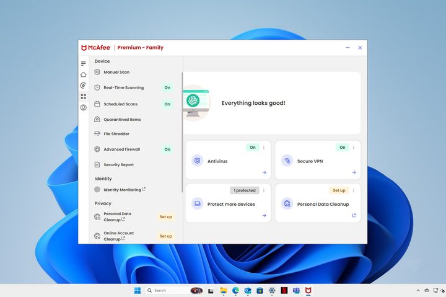The width and height of the screenshot is (446, 297).
Task: Click the Identity Monitoring grey circle icon
Action: (97, 189)
